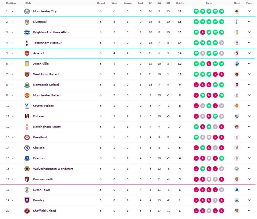Click the Points column header
This screenshot has height=219, width=257.
(x=180, y=3)
